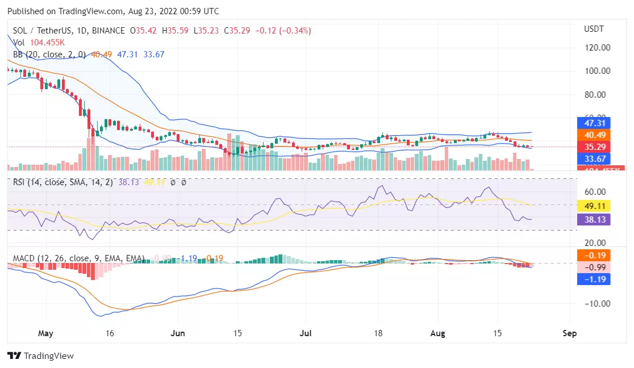
Task: Click the red 35.29 last price tag
Action: pos(594,147)
